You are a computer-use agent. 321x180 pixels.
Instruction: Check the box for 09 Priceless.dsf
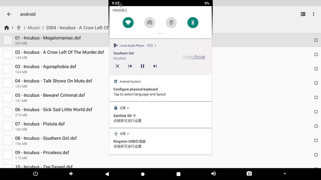point(316,155)
